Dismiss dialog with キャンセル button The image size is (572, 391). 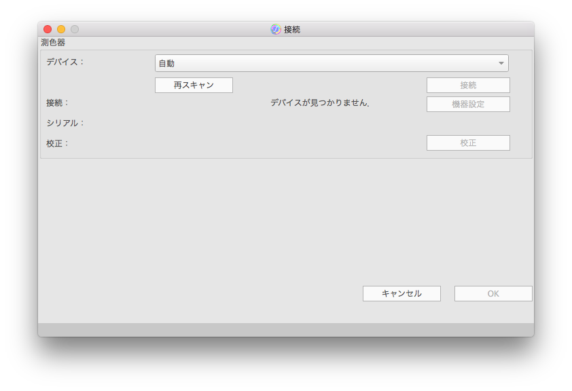[x=401, y=294]
